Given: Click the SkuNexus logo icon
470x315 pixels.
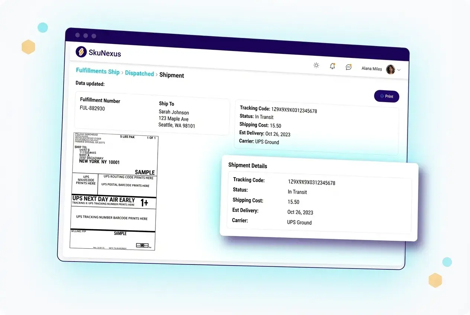Looking at the screenshot, I should (81, 52).
